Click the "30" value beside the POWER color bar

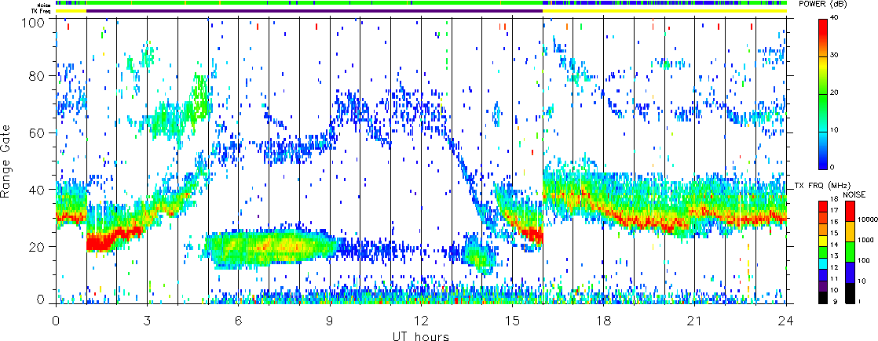tap(834, 55)
